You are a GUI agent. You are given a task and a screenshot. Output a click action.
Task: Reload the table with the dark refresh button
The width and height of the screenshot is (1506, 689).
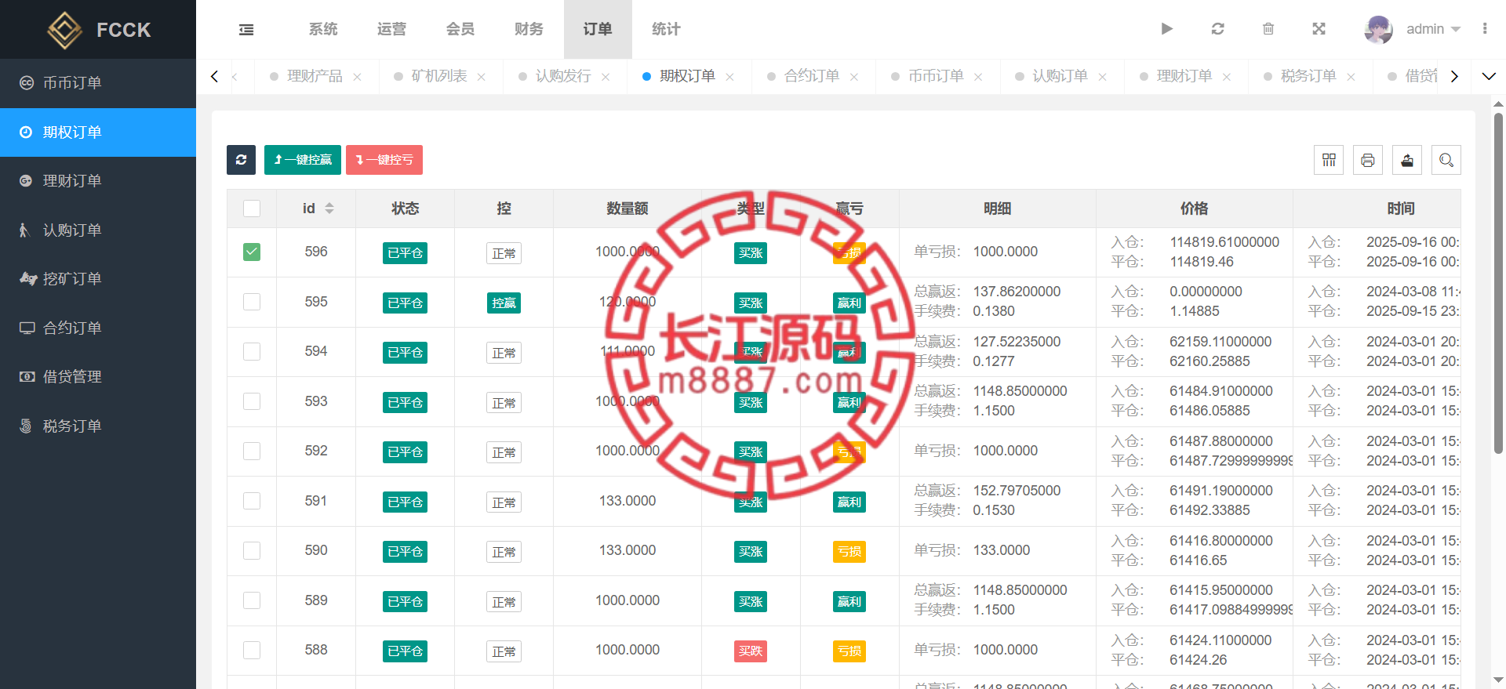tap(241, 160)
